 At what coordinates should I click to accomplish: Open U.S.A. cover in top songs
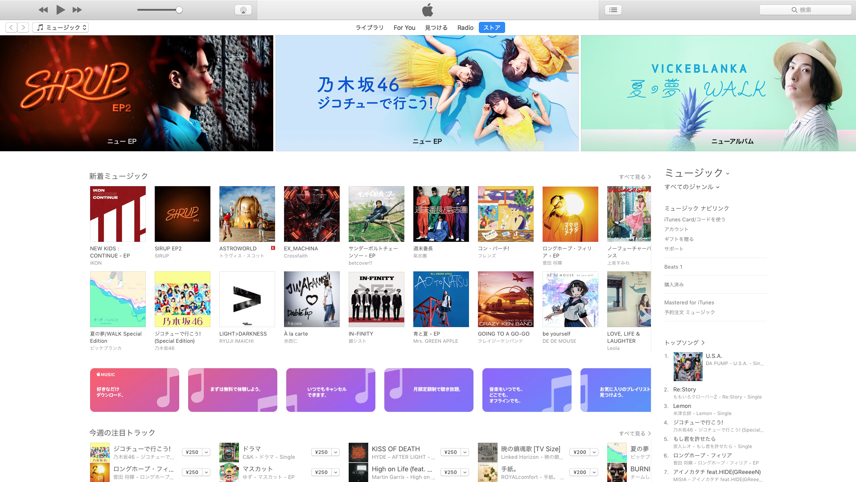pyautogui.click(x=688, y=366)
